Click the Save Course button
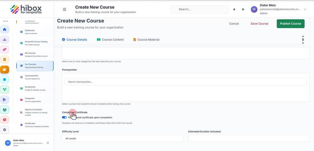 (259, 23)
